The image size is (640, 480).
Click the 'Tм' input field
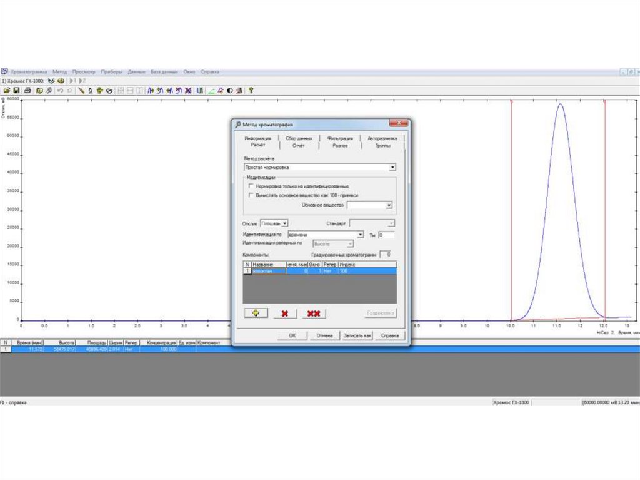pyautogui.click(x=386, y=235)
